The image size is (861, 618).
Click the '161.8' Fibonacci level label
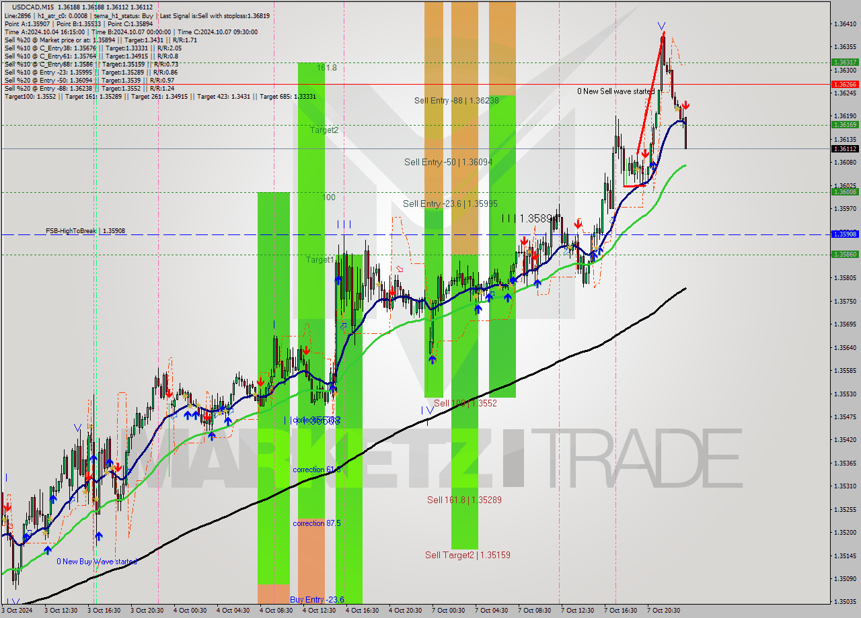click(x=327, y=68)
